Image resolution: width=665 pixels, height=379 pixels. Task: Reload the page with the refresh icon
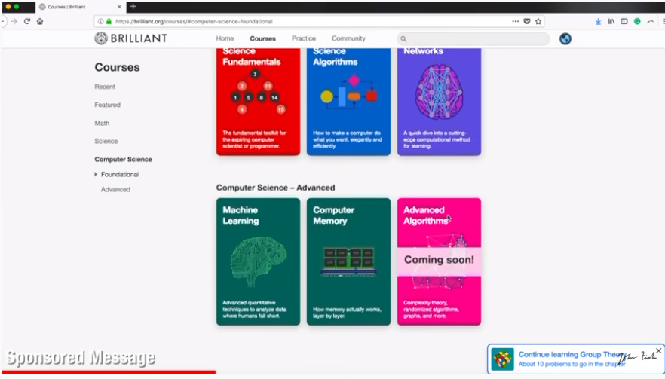coord(27,21)
